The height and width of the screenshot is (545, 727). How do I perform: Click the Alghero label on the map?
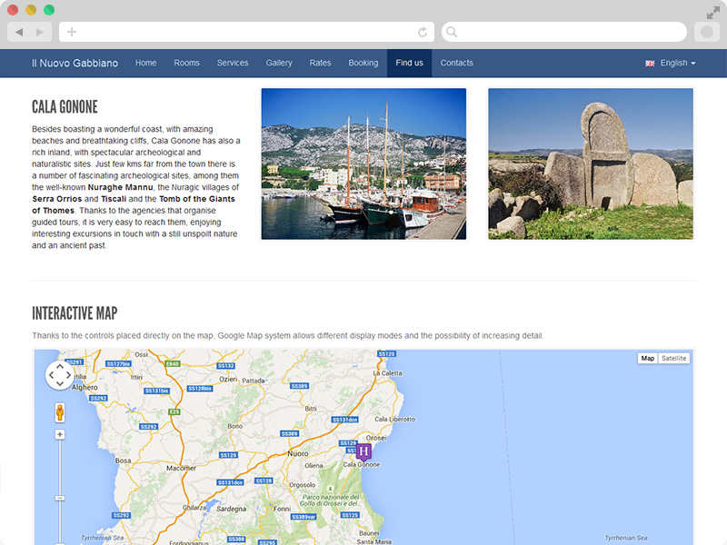click(85, 388)
